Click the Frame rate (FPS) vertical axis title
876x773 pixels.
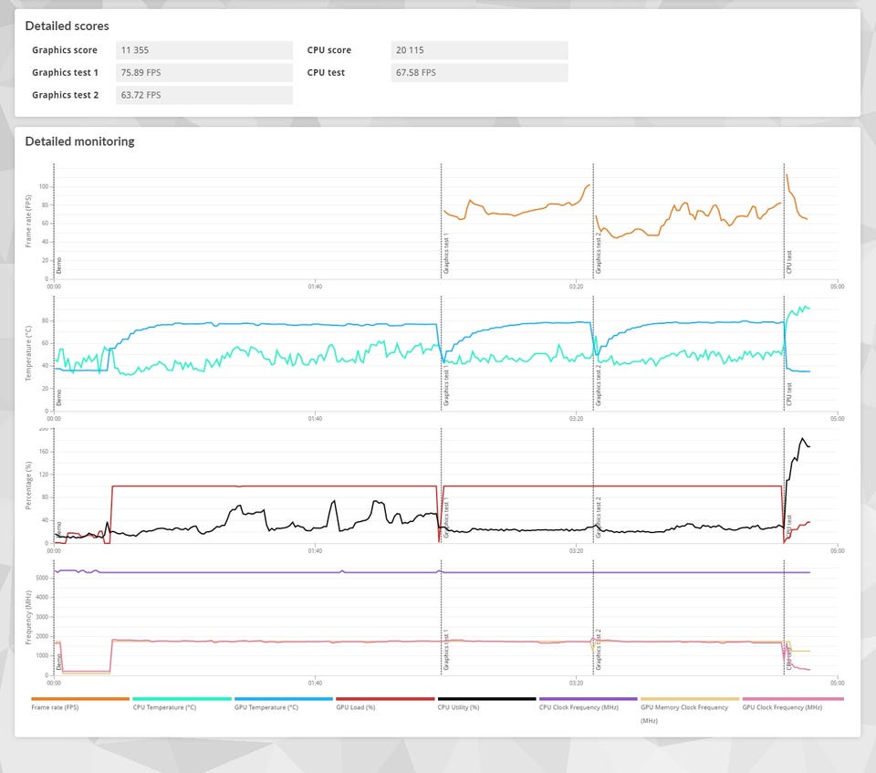tap(28, 222)
